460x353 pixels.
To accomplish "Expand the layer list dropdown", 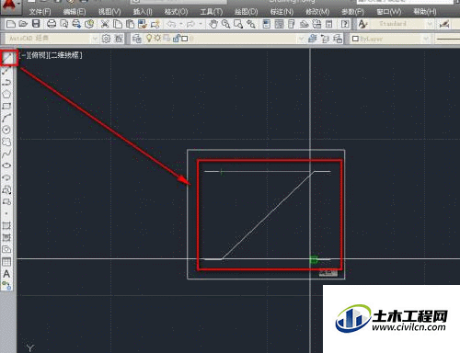I will click(302, 39).
